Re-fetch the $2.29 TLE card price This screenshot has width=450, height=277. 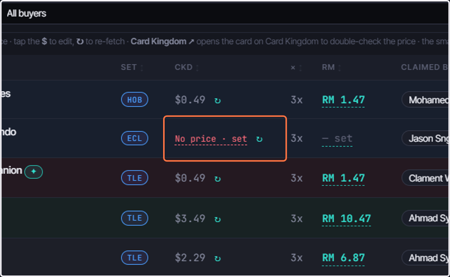click(217, 258)
